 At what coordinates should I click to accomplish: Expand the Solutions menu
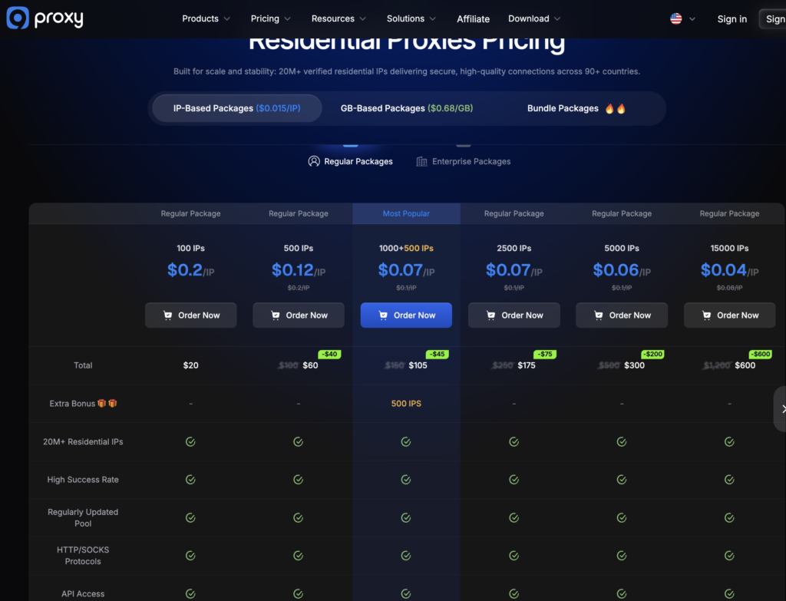(x=411, y=18)
